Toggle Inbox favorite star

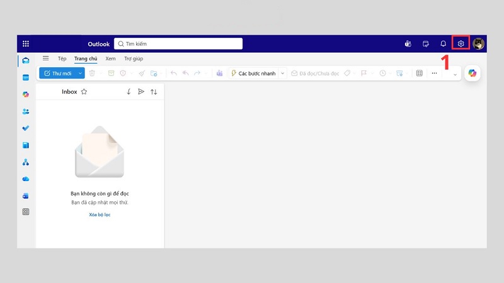(84, 92)
